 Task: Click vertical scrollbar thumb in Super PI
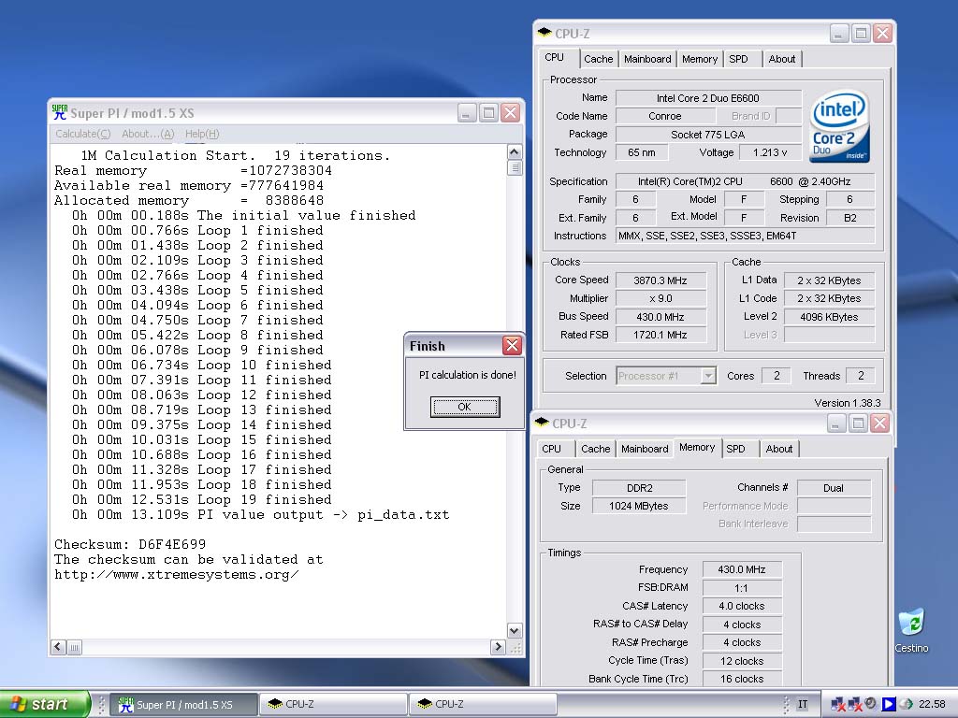tap(515, 167)
